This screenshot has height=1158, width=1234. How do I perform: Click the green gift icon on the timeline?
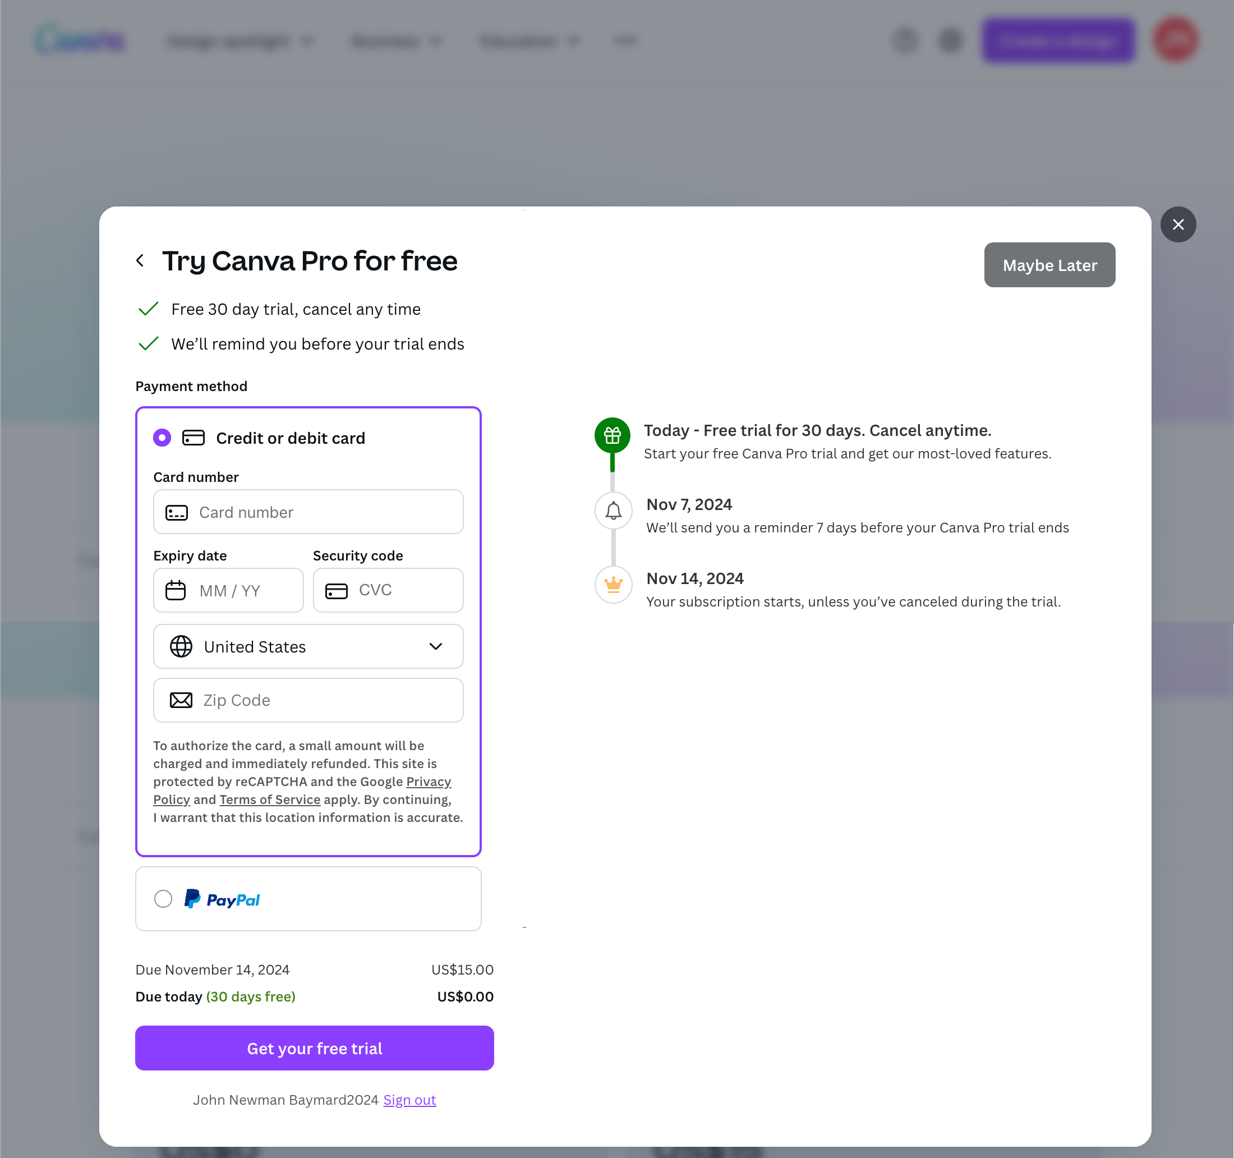pos(613,435)
